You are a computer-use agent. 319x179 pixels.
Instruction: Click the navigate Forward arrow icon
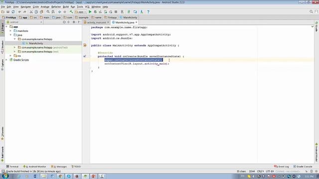coord(65,12)
